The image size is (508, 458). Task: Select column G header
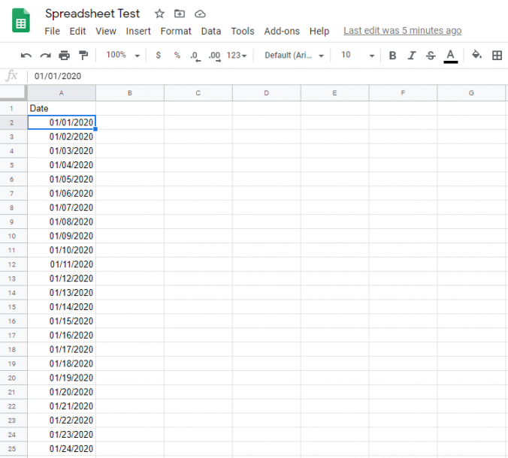click(x=471, y=93)
